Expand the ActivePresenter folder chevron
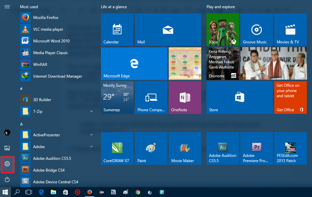312x197 pixels. pos(92,135)
